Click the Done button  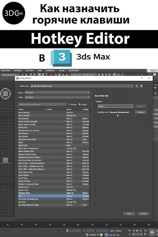129,214
